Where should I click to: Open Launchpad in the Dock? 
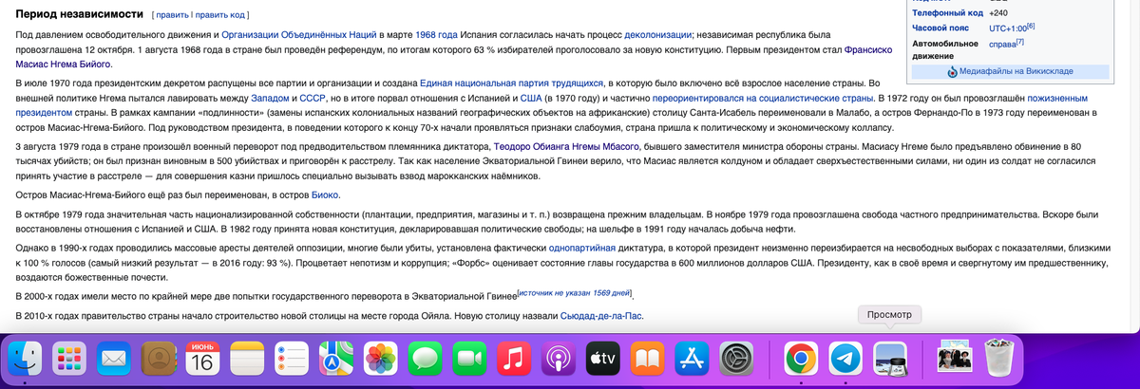tap(68, 359)
